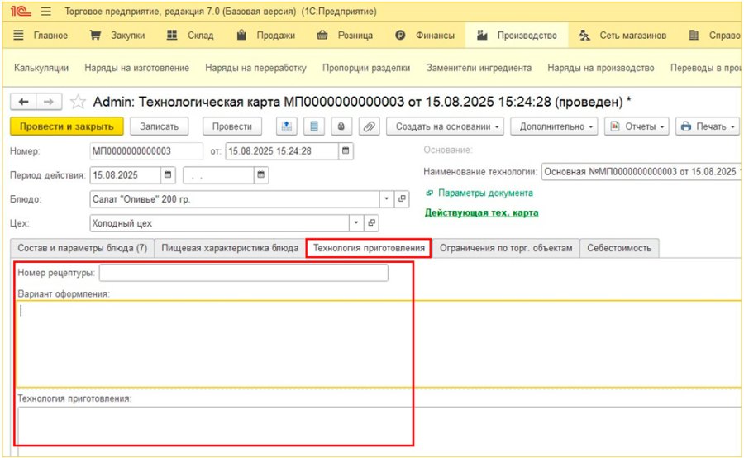Open Заменители ингредиента
Image resolution: width=744 pixels, height=458 pixels.
[x=479, y=68]
